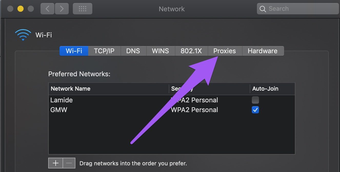This screenshot has width=340, height=172.
Task: Select the Lamide network row
Action: click(172, 100)
